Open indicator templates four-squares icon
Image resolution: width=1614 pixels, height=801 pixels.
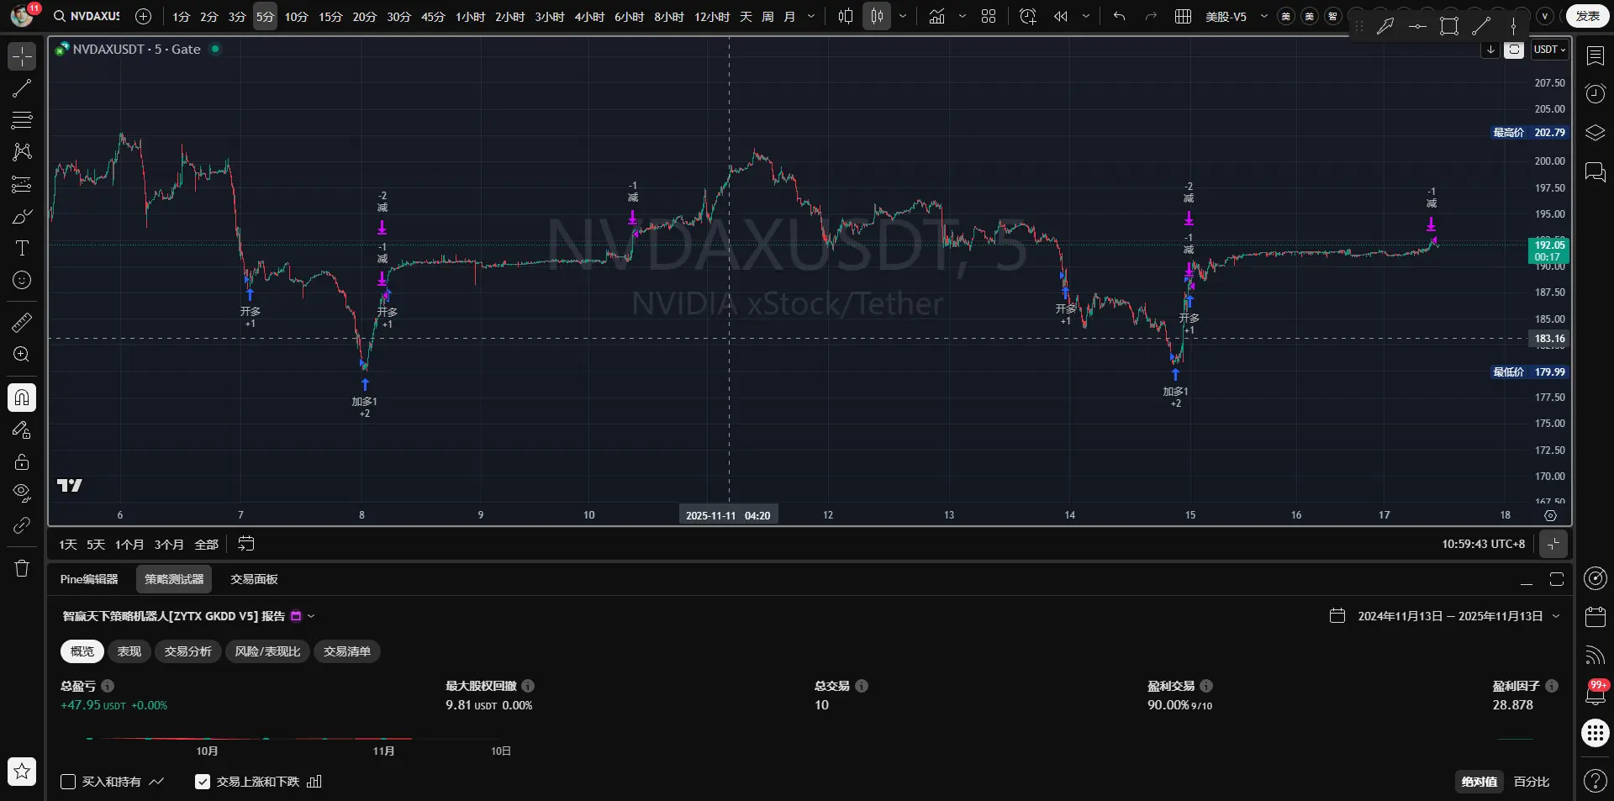pyautogui.click(x=989, y=16)
